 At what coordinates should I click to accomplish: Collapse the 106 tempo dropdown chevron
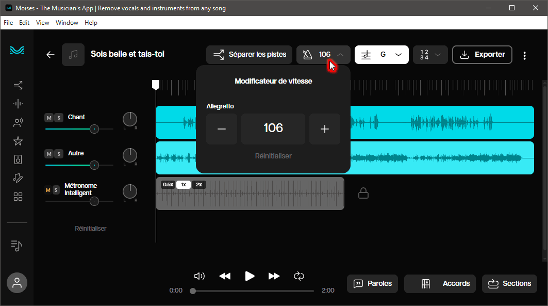(x=340, y=55)
